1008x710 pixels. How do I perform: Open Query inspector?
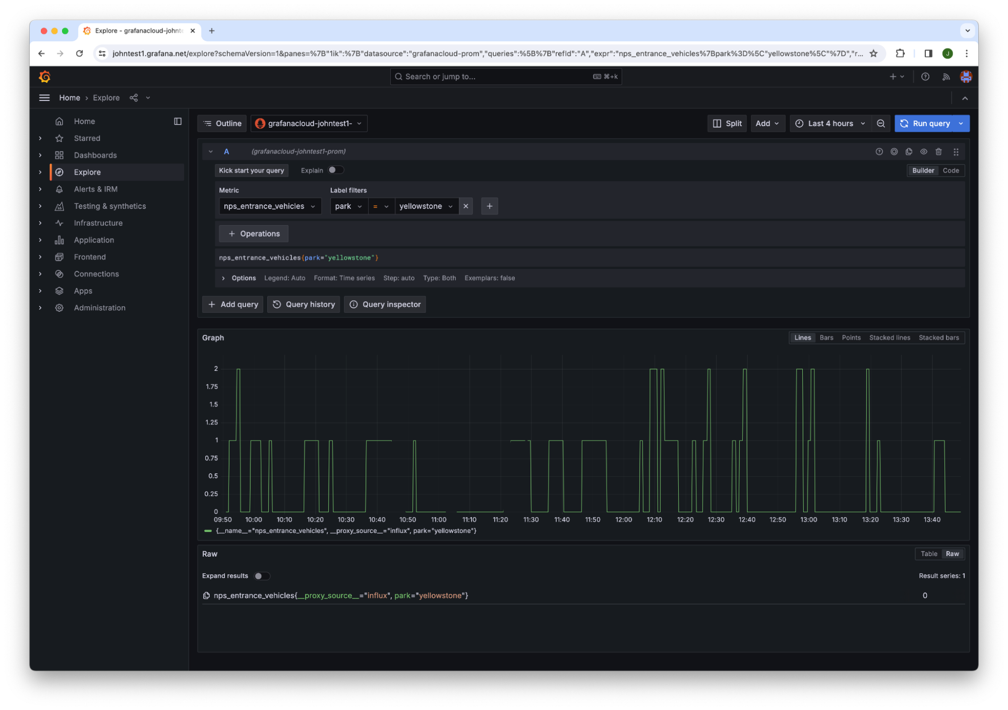[x=385, y=305]
